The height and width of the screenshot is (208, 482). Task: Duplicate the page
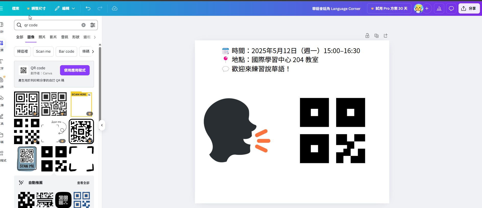pyautogui.click(x=377, y=36)
